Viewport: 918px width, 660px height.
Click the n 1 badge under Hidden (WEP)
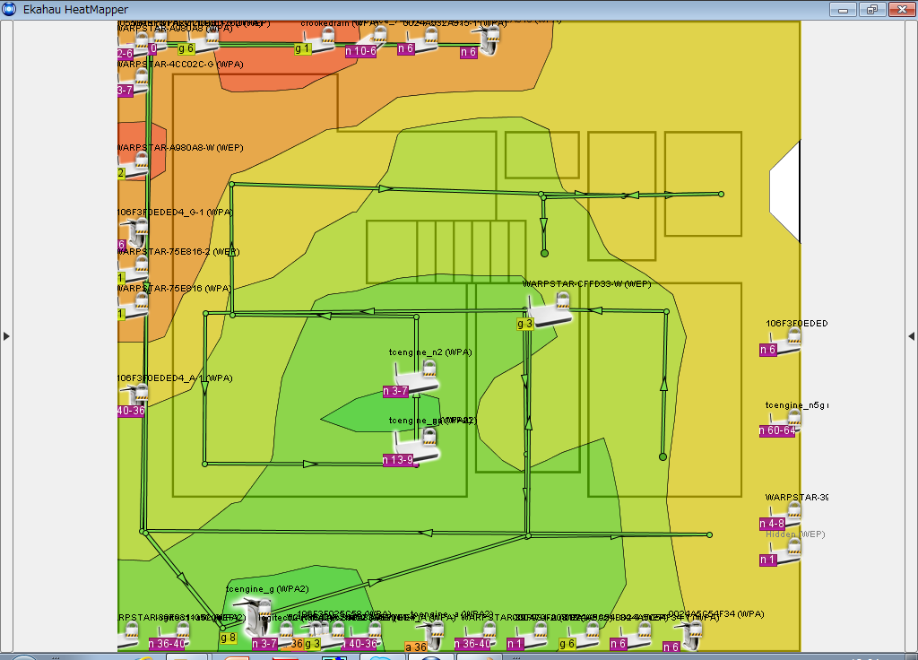click(x=767, y=560)
